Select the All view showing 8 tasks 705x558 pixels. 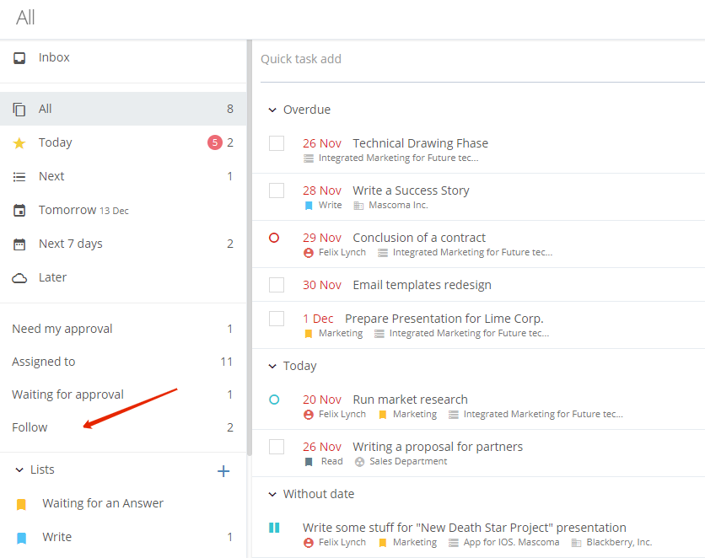coord(123,109)
